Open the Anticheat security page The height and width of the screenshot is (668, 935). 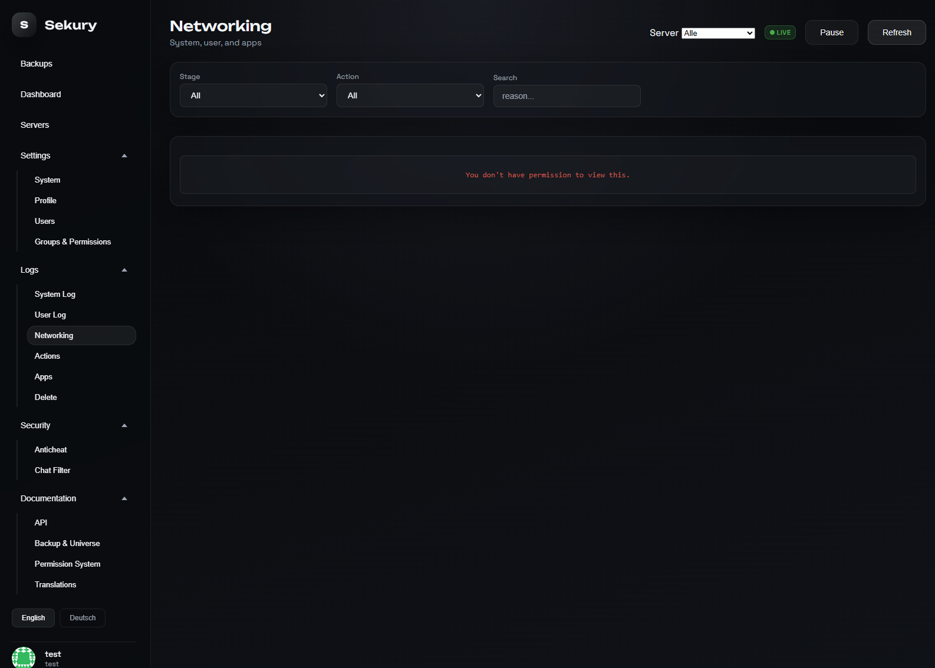51,450
